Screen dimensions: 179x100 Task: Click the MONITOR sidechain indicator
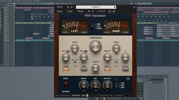coord(126,96)
